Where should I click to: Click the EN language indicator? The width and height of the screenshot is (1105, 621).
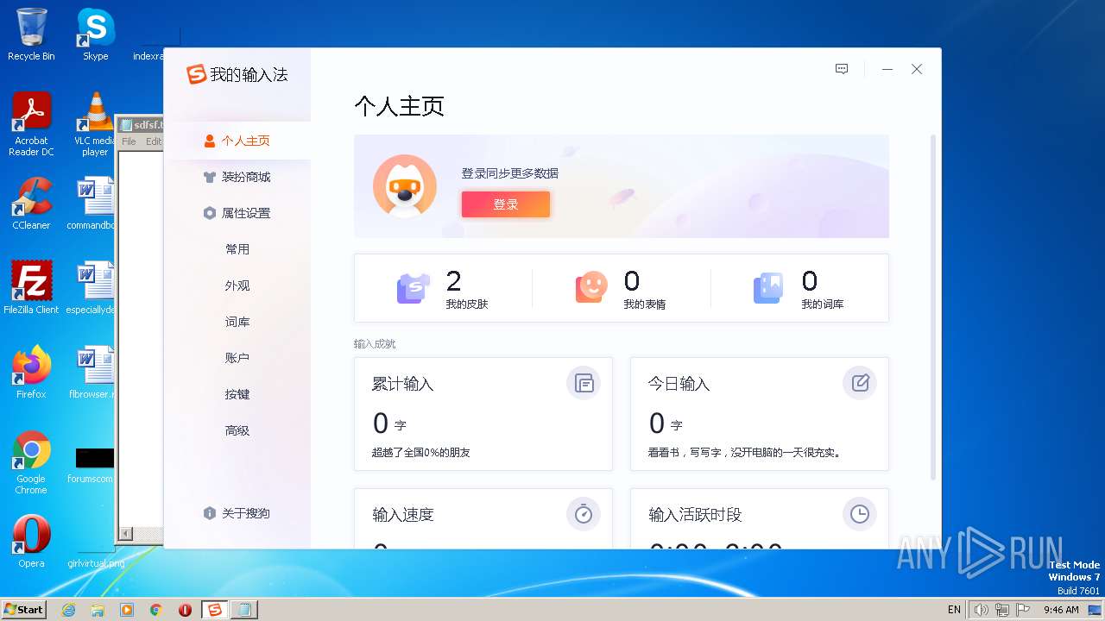(954, 610)
